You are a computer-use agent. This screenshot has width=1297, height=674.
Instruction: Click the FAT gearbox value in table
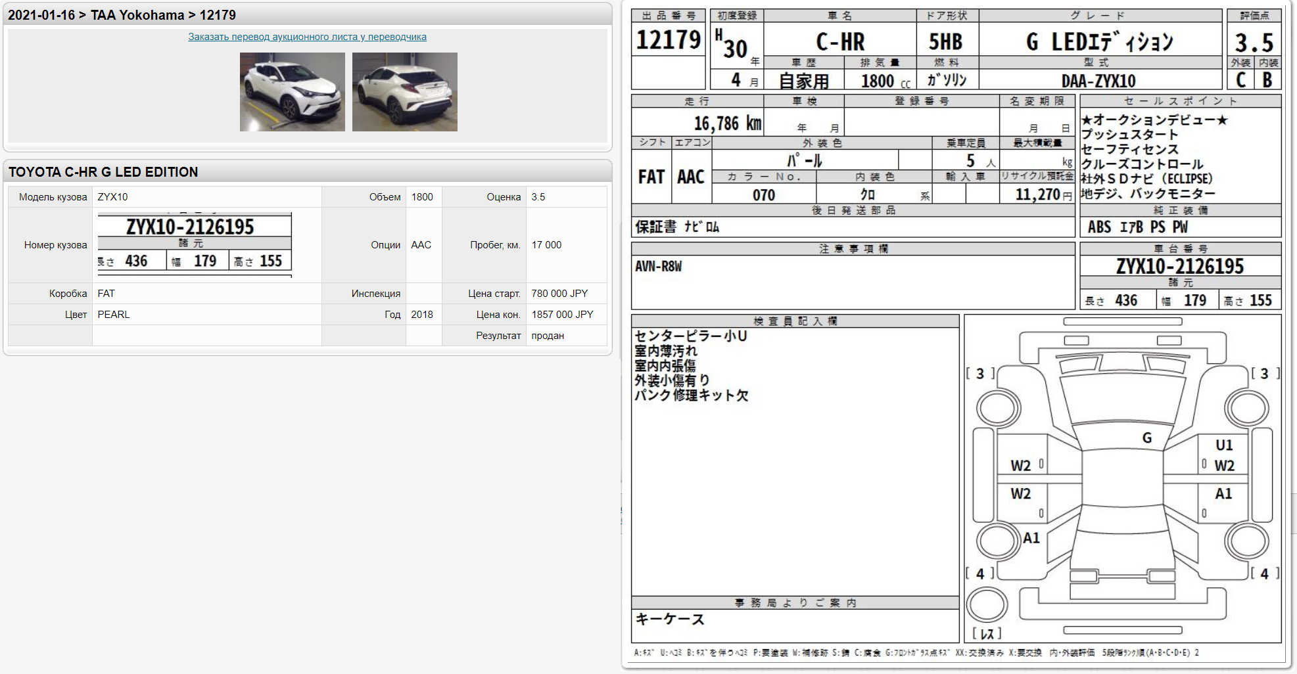click(106, 294)
